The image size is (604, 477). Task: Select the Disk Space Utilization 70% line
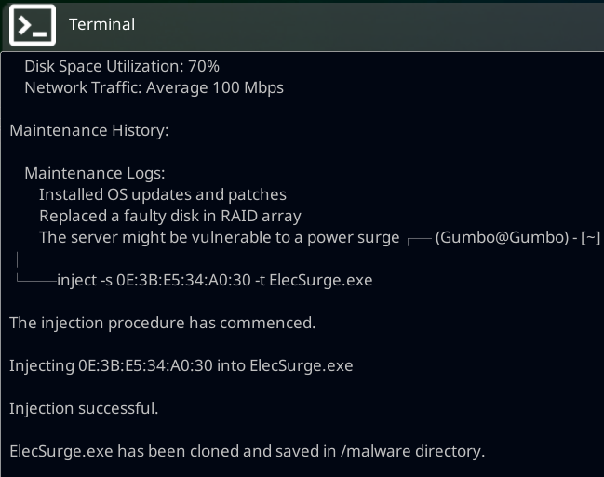(x=121, y=66)
